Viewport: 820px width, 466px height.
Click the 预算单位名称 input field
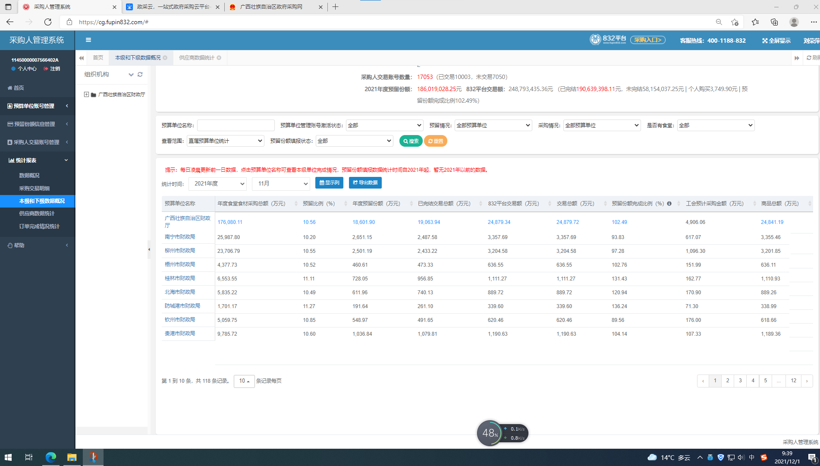pos(236,125)
